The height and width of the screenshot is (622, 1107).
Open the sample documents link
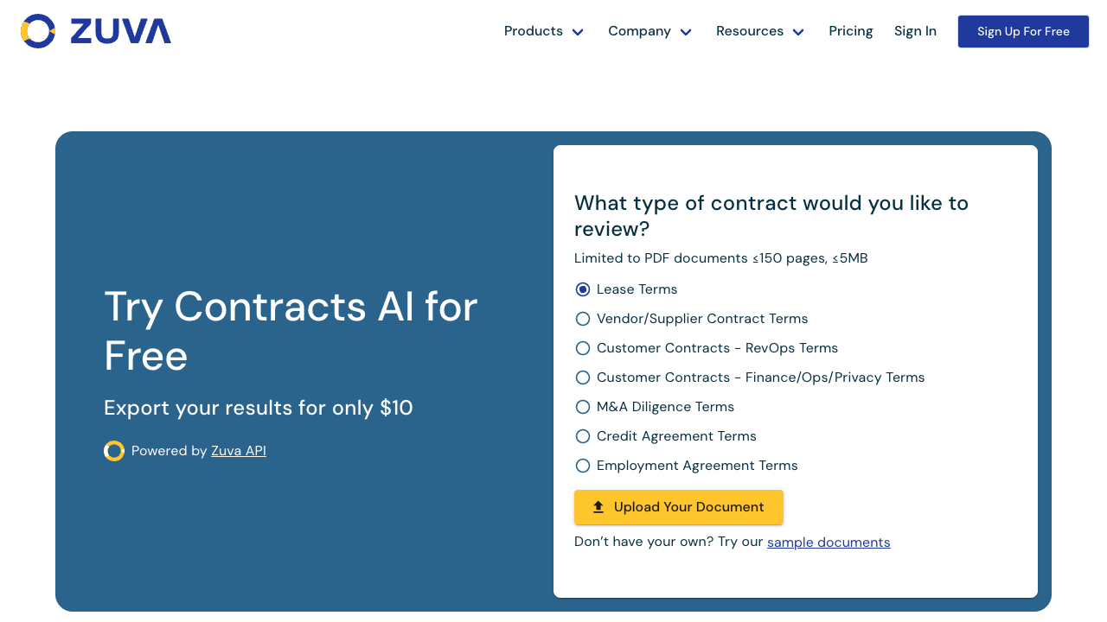[x=829, y=542]
